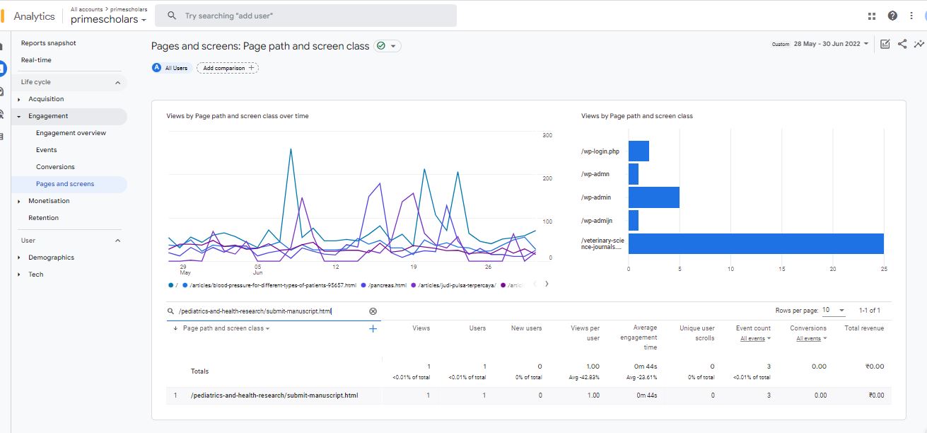Select Conversions in the sidebar
Screen dimensions: 927x433
(x=55, y=167)
